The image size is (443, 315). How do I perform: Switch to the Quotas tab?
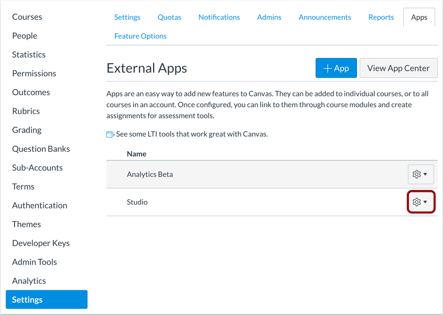(x=169, y=17)
